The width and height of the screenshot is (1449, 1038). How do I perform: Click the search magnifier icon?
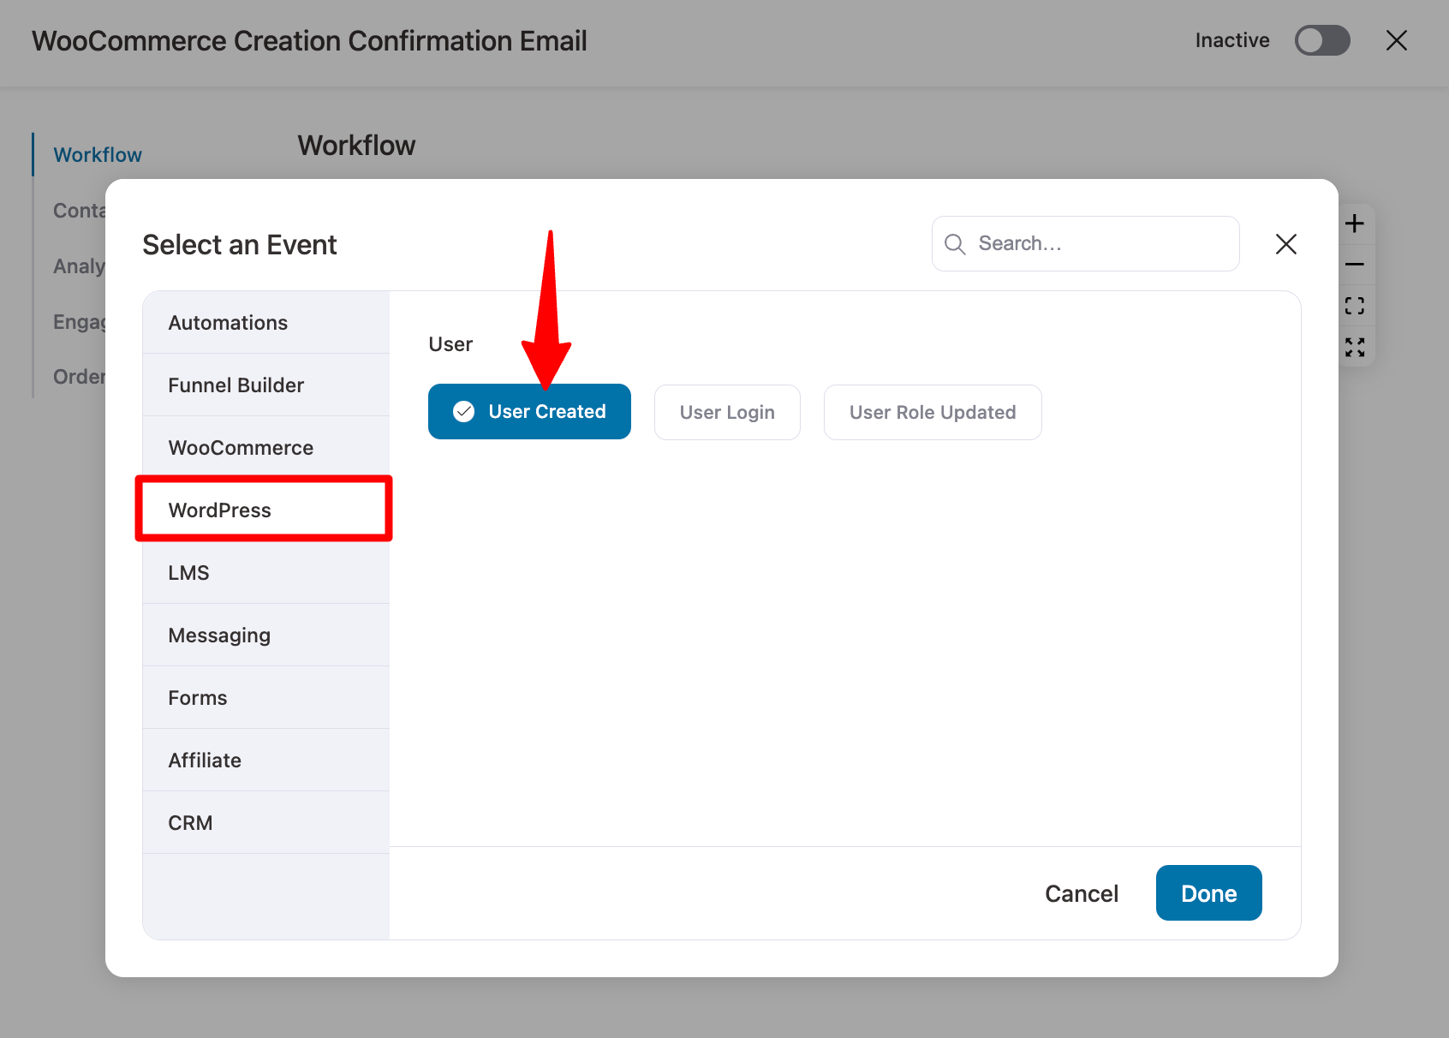[955, 244]
